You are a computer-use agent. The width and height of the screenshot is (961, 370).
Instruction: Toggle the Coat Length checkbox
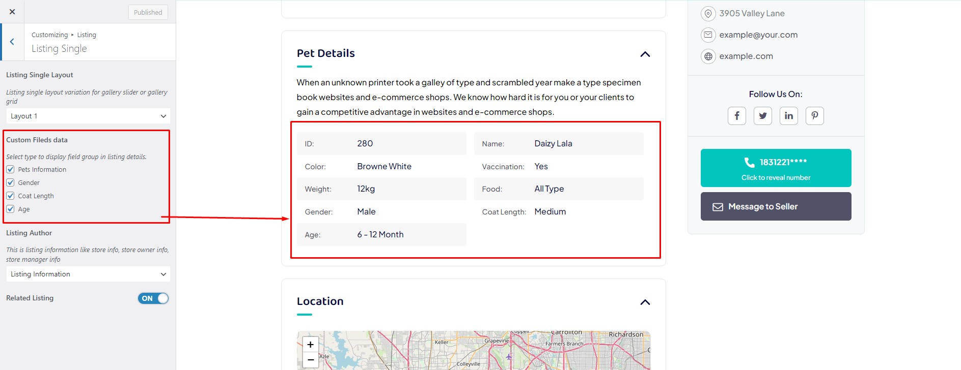tap(10, 196)
